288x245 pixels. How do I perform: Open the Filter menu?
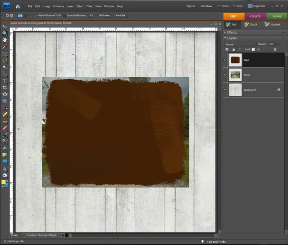coord(89,6)
